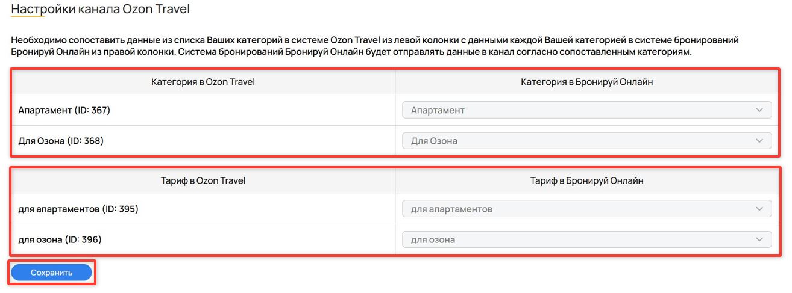Screen dimensions: 792x293
Task: Click the Категория в Бронируй Онлайн header
Action: coord(586,82)
